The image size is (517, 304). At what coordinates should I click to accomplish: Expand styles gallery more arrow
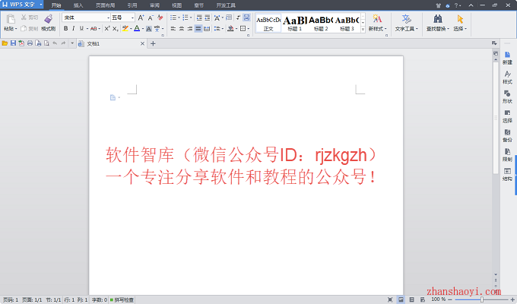pyautogui.click(x=363, y=30)
